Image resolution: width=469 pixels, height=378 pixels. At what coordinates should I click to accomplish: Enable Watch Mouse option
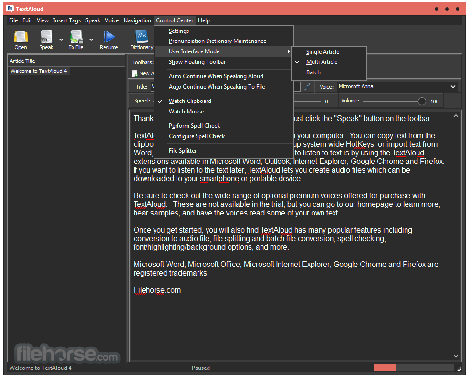pyautogui.click(x=223, y=112)
